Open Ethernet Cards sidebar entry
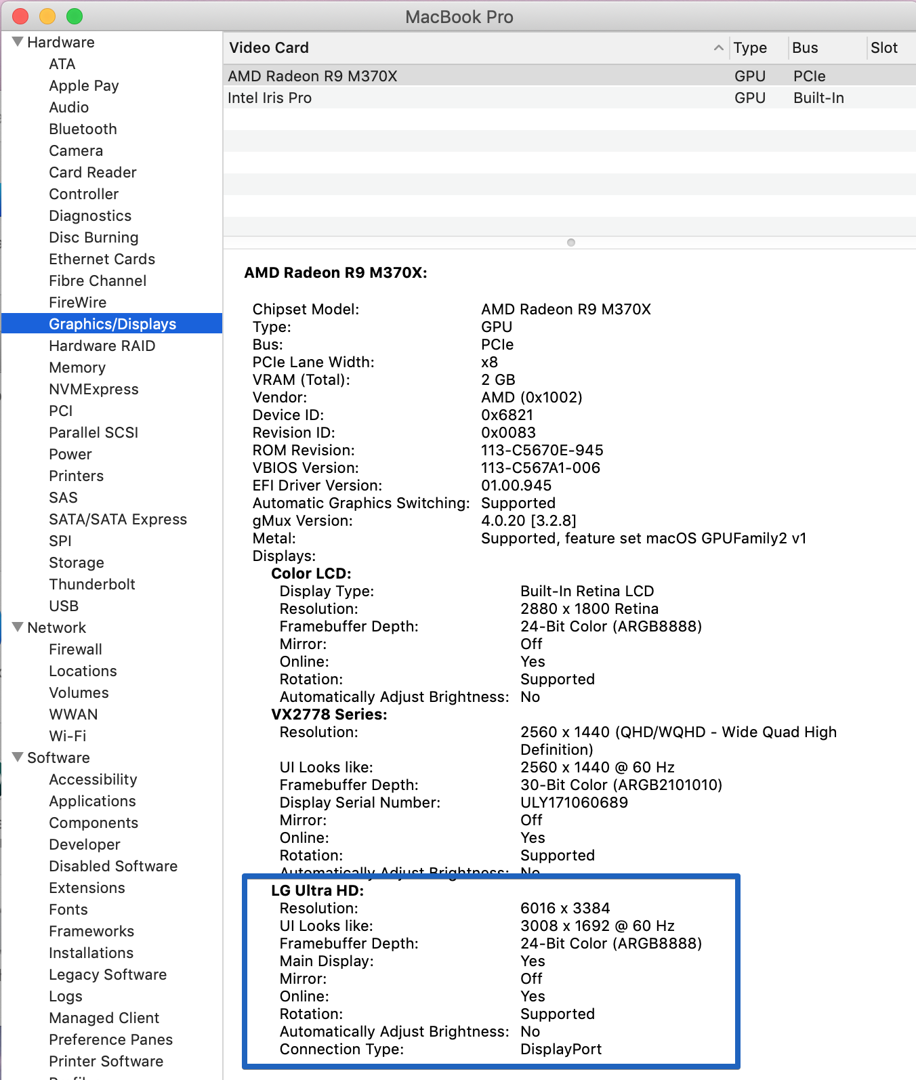916x1080 pixels. (x=102, y=259)
